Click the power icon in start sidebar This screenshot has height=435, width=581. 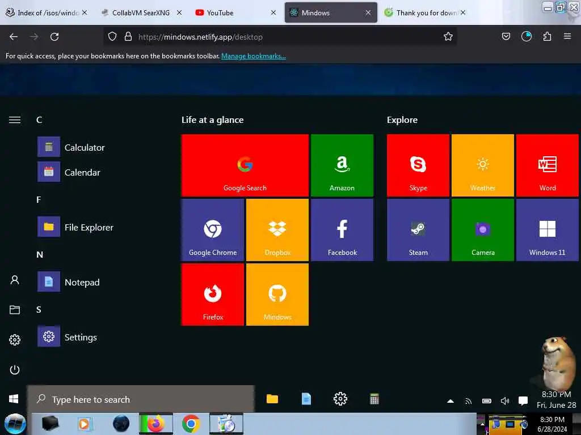pyautogui.click(x=15, y=369)
